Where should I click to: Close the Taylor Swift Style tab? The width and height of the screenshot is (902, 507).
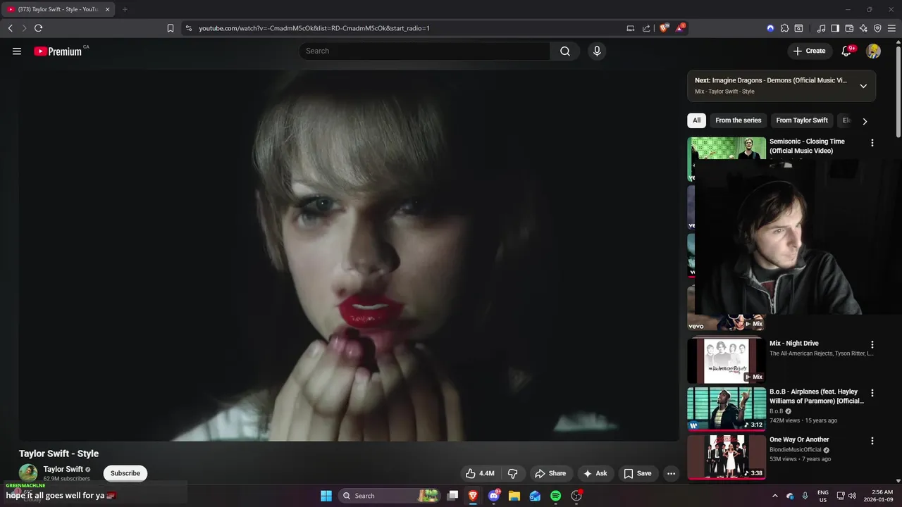pyautogui.click(x=107, y=9)
